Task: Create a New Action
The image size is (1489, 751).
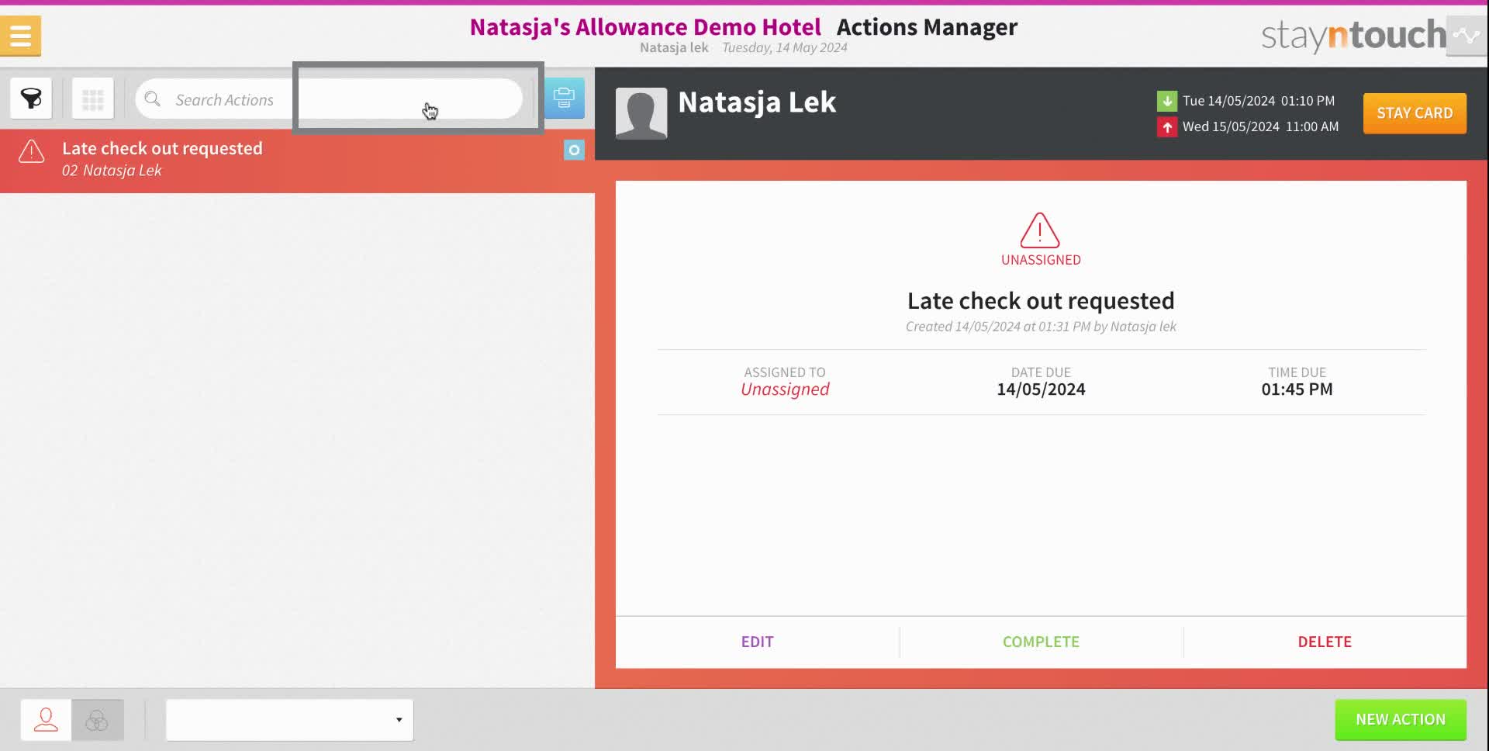Action: pos(1401,719)
